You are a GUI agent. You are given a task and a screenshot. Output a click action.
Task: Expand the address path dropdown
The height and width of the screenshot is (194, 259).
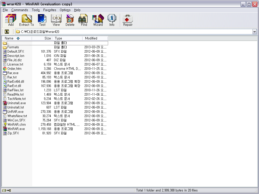[x=254, y=32]
